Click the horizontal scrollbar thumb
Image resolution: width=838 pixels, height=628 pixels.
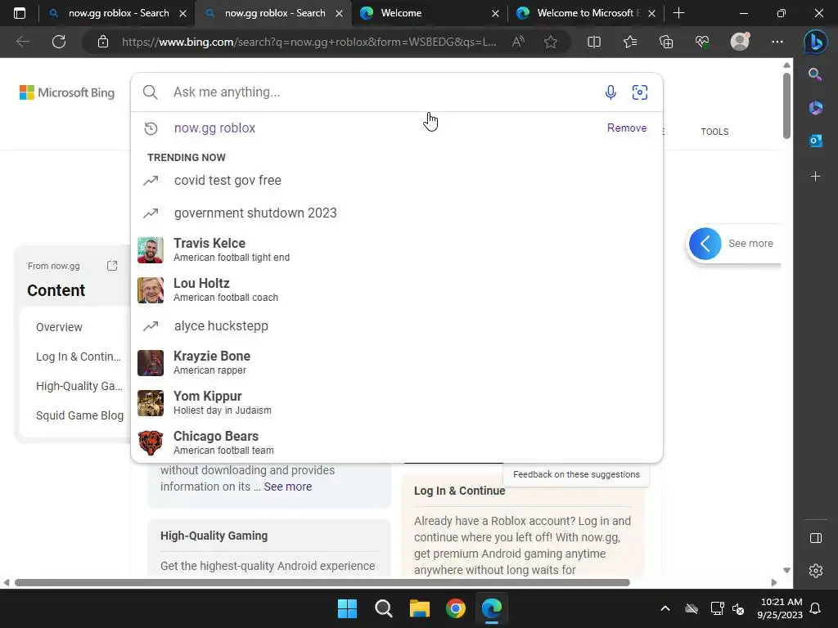click(322, 582)
